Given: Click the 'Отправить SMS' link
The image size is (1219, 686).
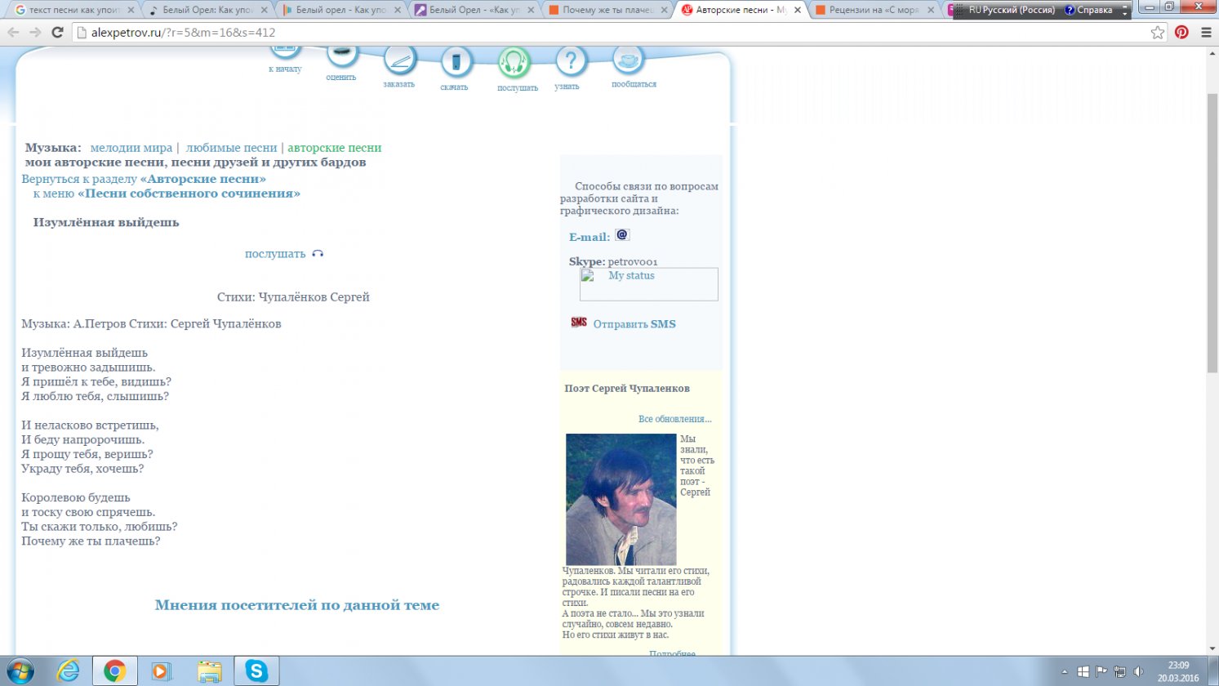Looking at the screenshot, I should pyautogui.click(x=634, y=324).
